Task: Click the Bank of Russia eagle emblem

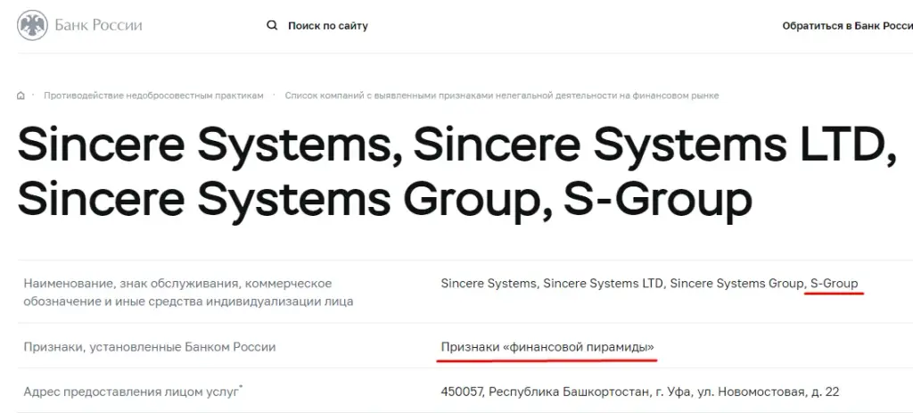Action: [32, 26]
